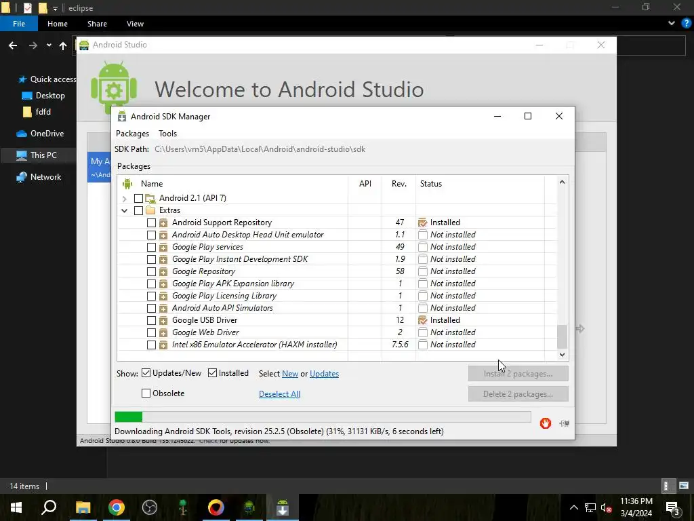Click Deselect All link

280,394
